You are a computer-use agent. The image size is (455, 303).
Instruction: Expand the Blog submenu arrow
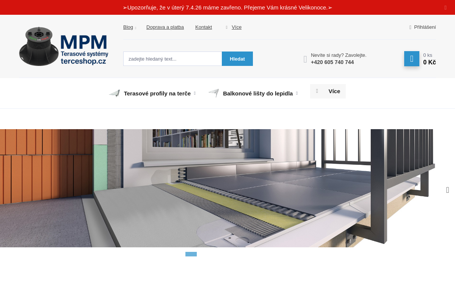pos(135,28)
